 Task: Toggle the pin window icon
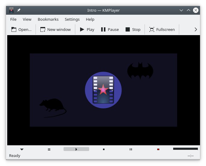click(19, 10)
